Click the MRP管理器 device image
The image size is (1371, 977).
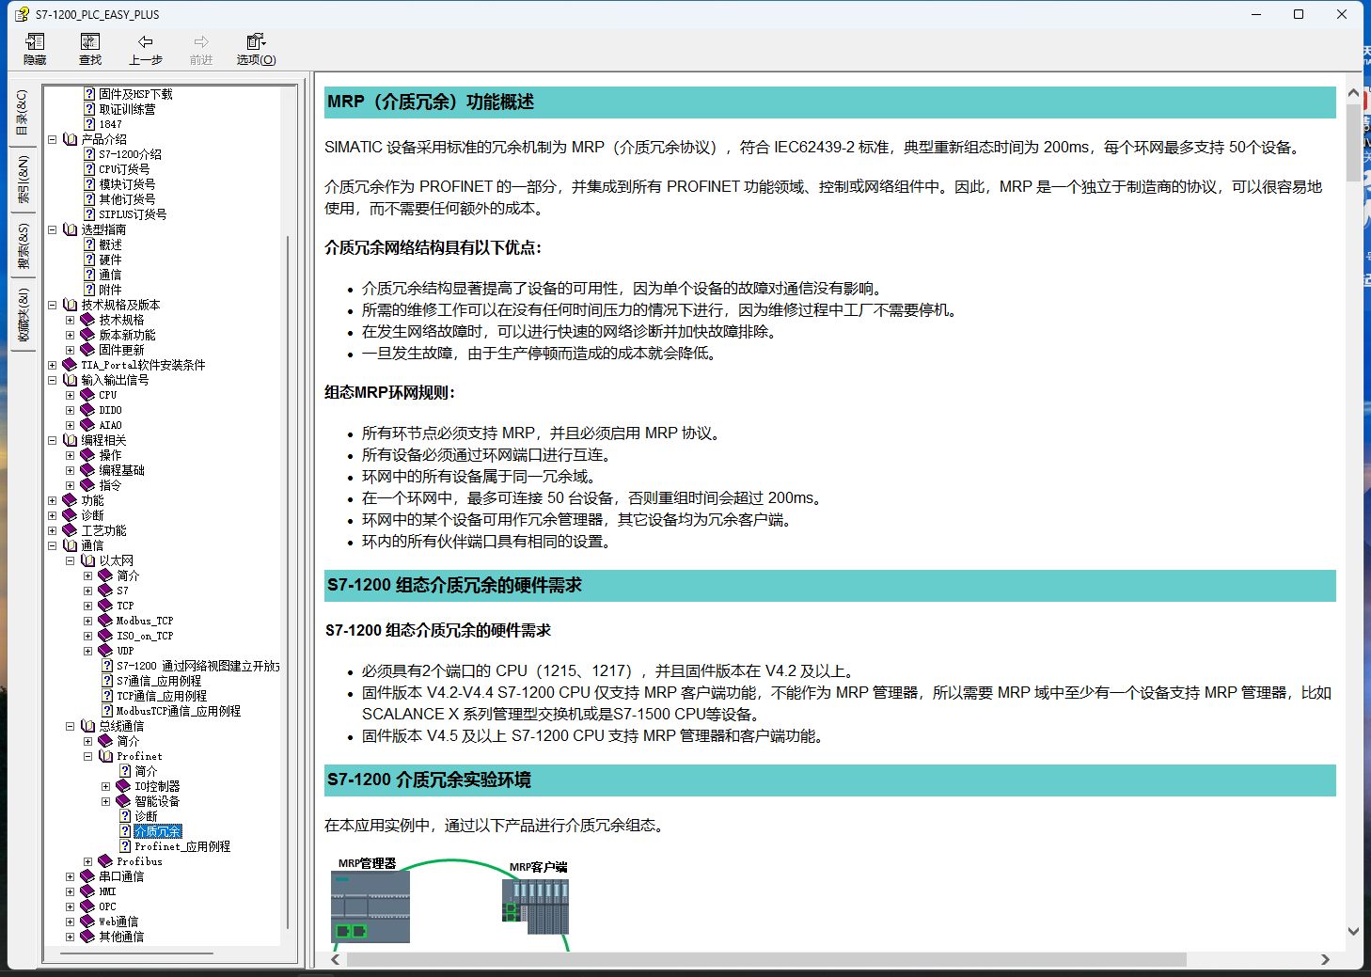(370, 906)
